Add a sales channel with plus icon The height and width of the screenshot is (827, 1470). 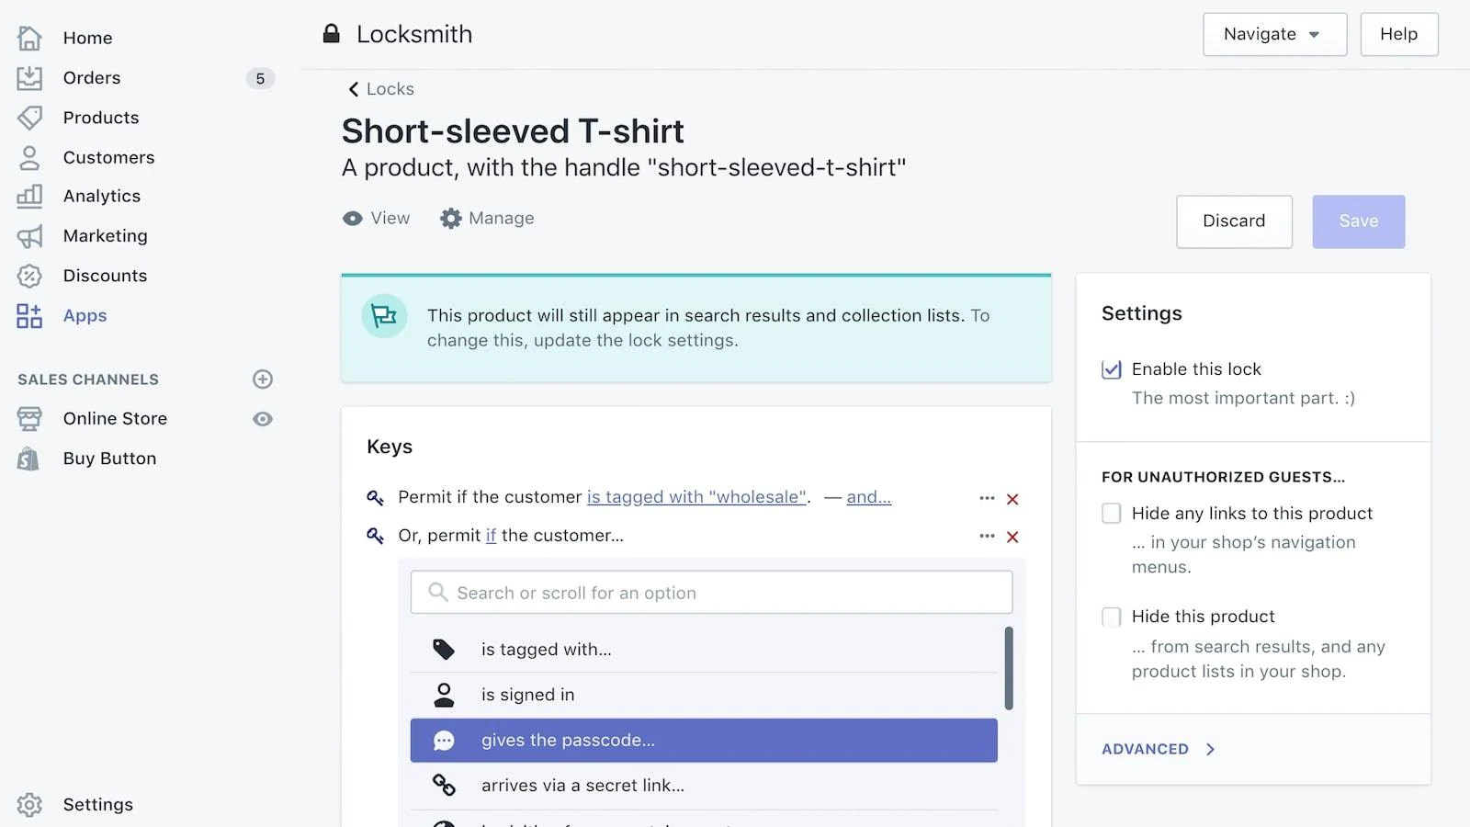(x=263, y=380)
